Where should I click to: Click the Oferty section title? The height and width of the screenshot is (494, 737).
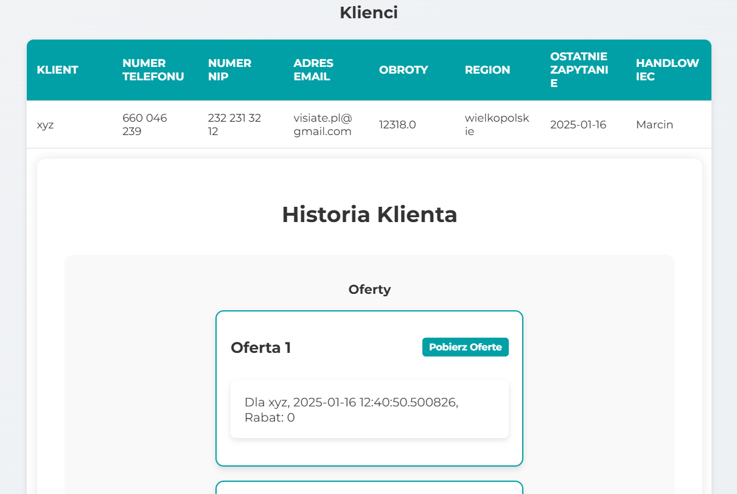[x=369, y=290]
